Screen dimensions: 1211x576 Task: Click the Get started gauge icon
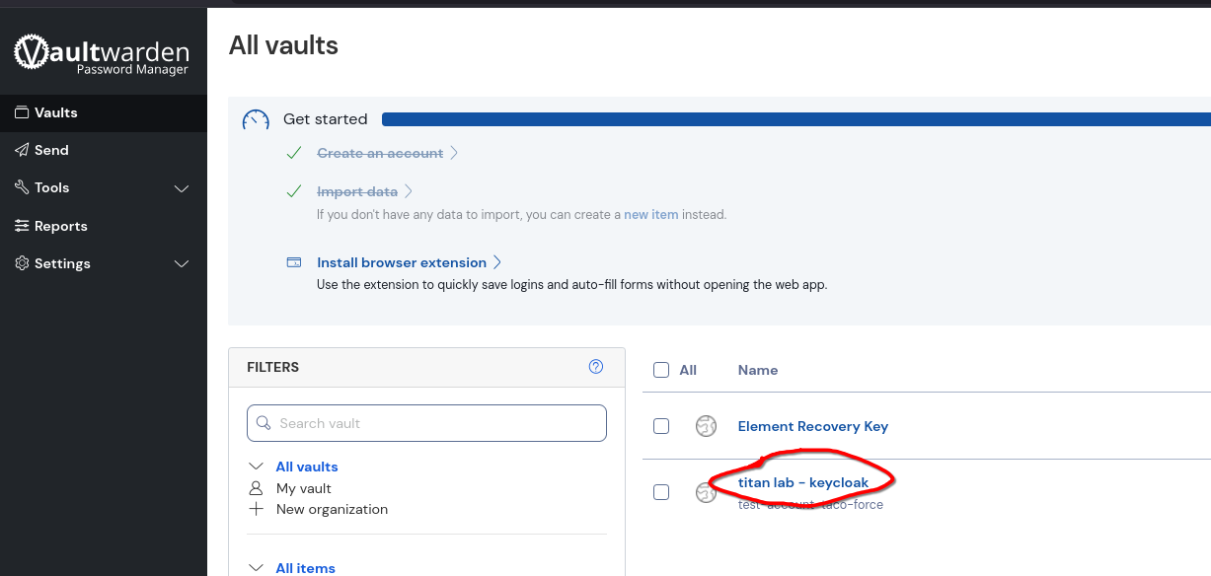(x=256, y=119)
